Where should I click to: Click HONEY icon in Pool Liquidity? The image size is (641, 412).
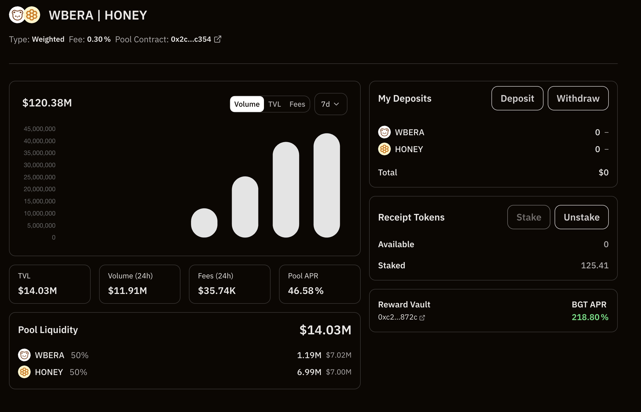click(24, 372)
